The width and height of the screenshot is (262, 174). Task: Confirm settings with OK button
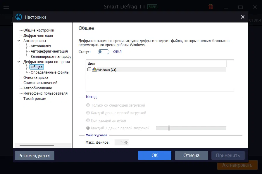point(155,155)
